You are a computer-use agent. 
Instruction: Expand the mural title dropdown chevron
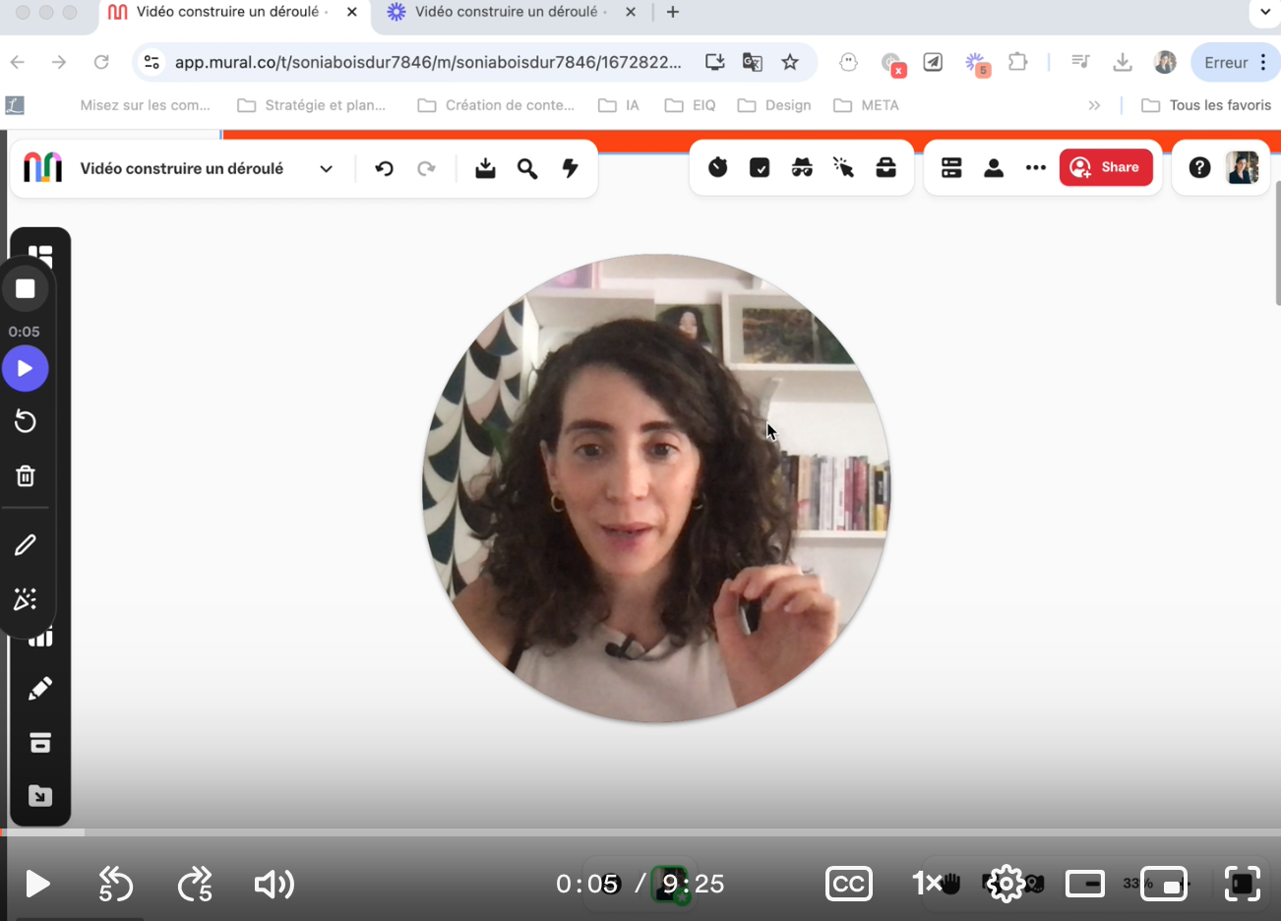tap(326, 169)
